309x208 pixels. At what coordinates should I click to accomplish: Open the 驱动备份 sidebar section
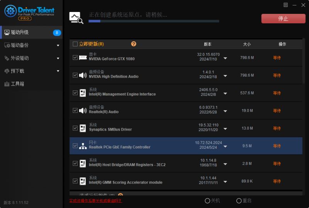(x=31, y=45)
